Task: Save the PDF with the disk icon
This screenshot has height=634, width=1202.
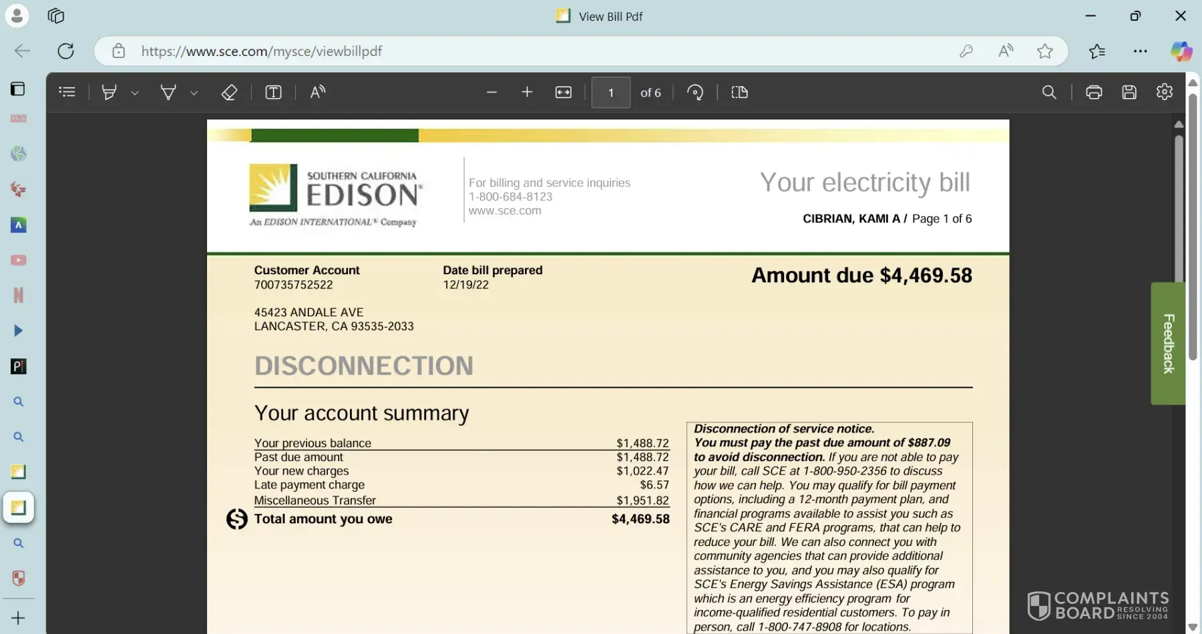Action: pyautogui.click(x=1129, y=92)
